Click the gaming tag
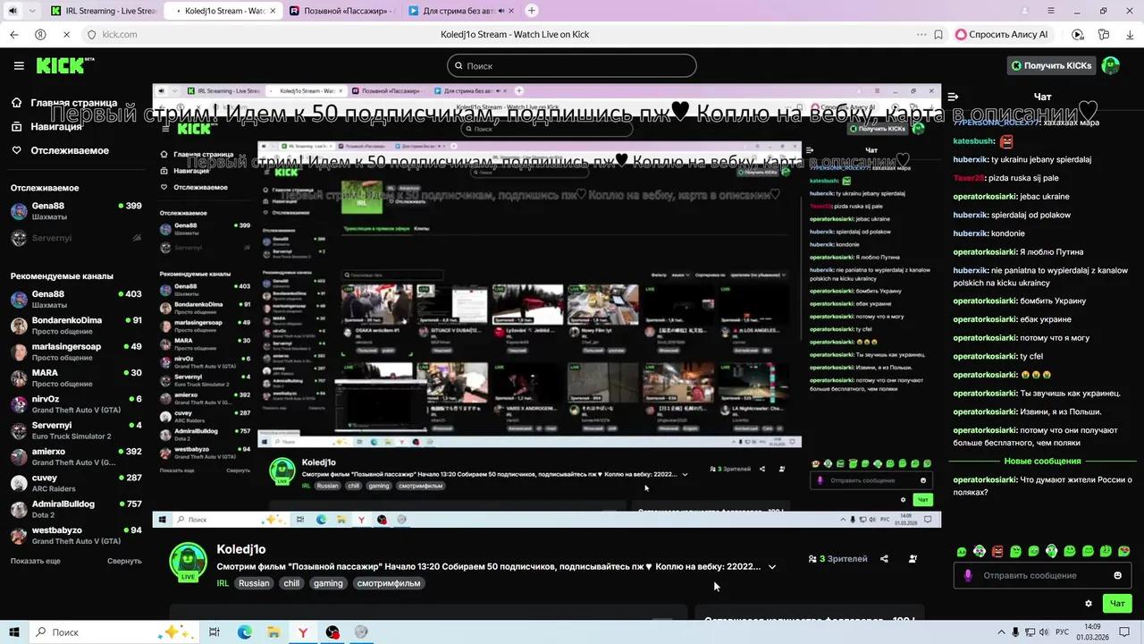Image resolution: width=1144 pixels, height=644 pixels. (x=328, y=583)
